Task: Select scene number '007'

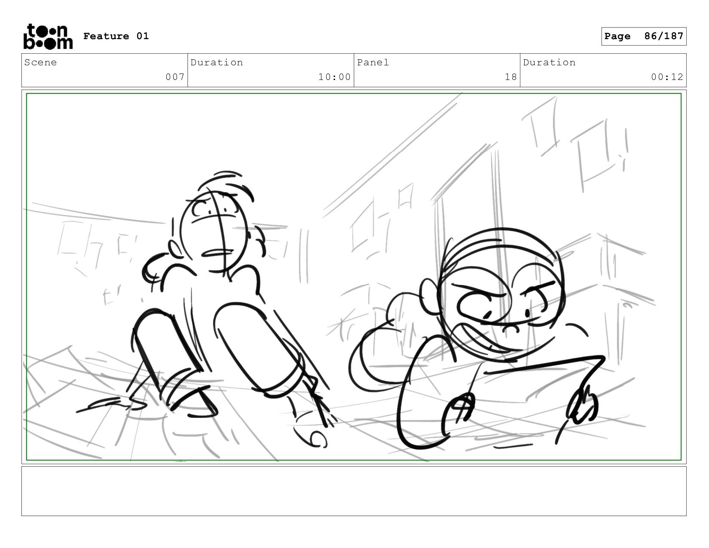Action: coord(175,77)
